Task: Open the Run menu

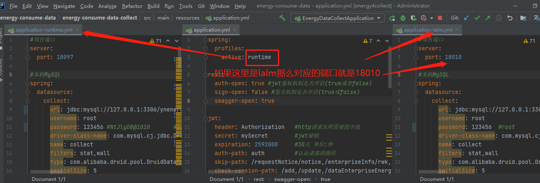Action: pos(169,6)
